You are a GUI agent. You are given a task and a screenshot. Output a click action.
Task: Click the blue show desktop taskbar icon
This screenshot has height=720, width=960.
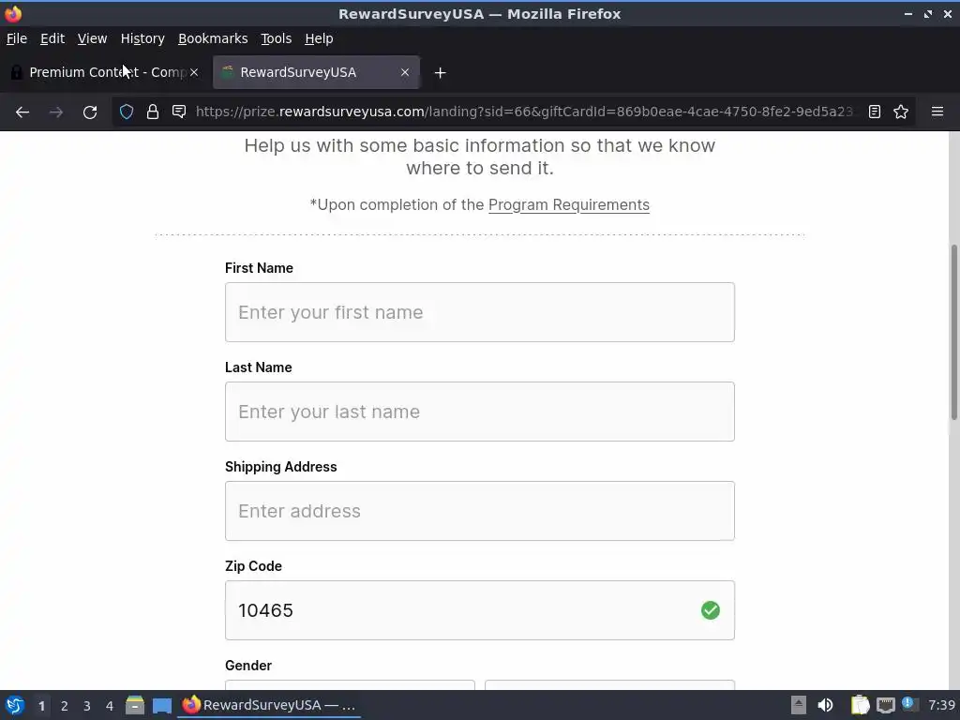pyautogui.click(x=161, y=705)
